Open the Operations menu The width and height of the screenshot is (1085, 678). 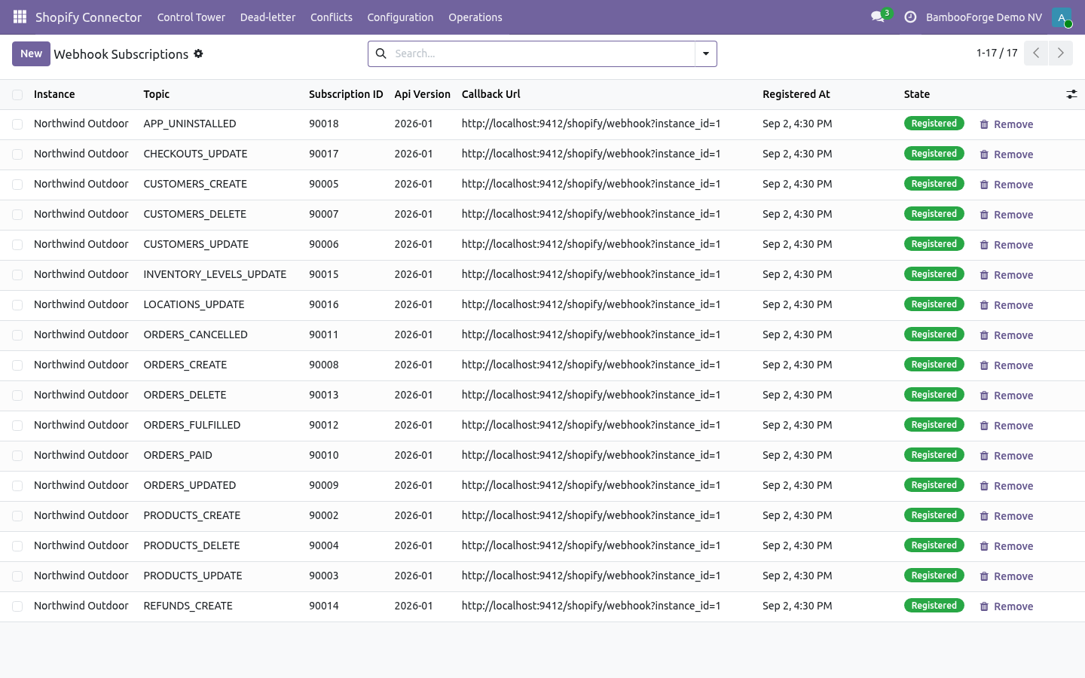(475, 17)
